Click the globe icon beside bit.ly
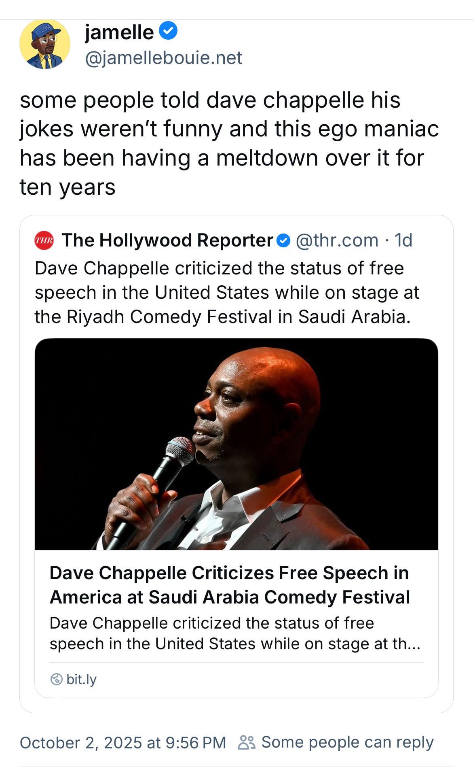 [56, 679]
